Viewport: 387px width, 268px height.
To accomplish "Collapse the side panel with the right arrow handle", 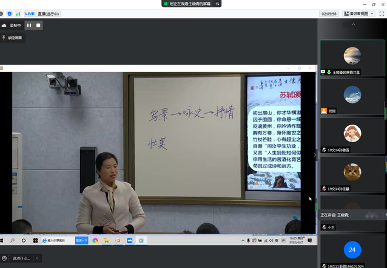I will pyautogui.click(x=315, y=155).
